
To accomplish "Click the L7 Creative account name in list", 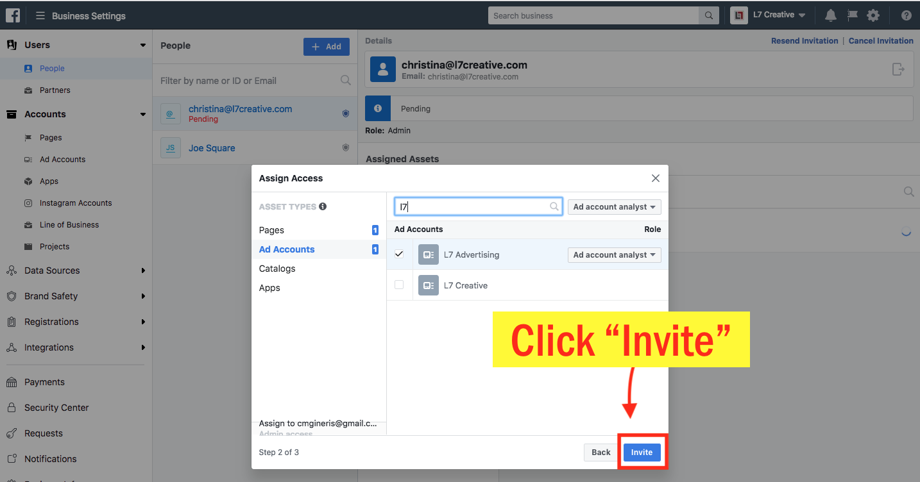I will [x=466, y=285].
